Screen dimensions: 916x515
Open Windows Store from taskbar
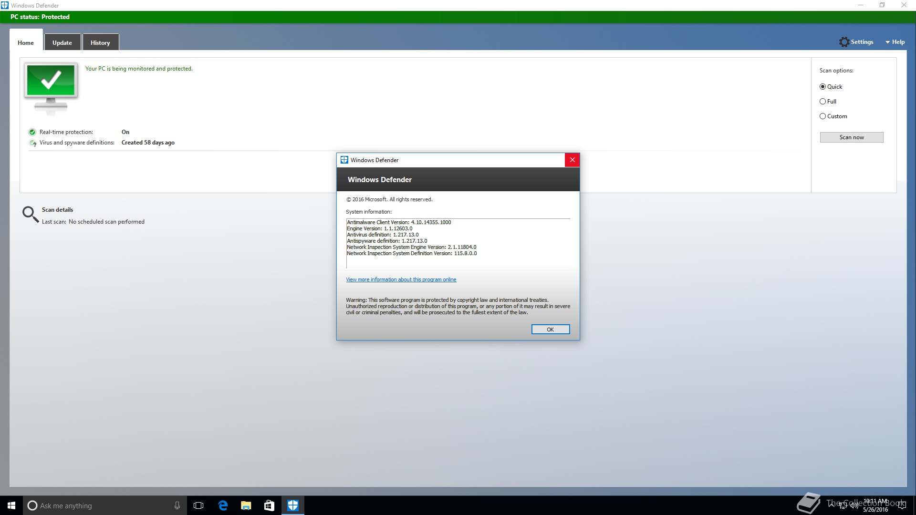click(x=269, y=505)
